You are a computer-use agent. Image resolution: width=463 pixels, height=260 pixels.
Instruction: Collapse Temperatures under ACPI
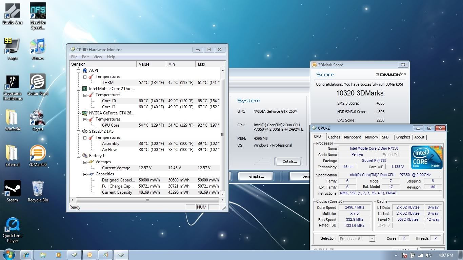(85, 77)
